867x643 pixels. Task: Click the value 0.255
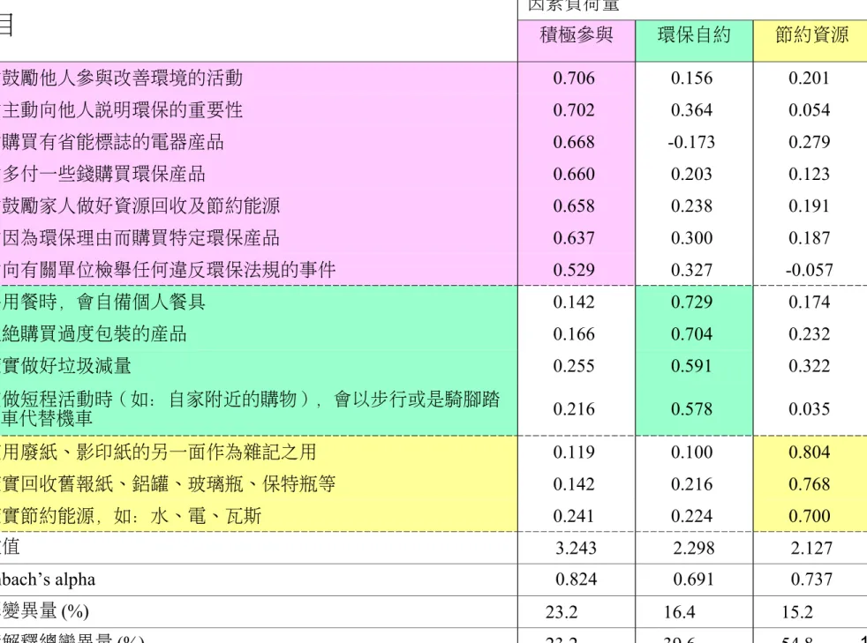pyautogui.click(x=574, y=366)
